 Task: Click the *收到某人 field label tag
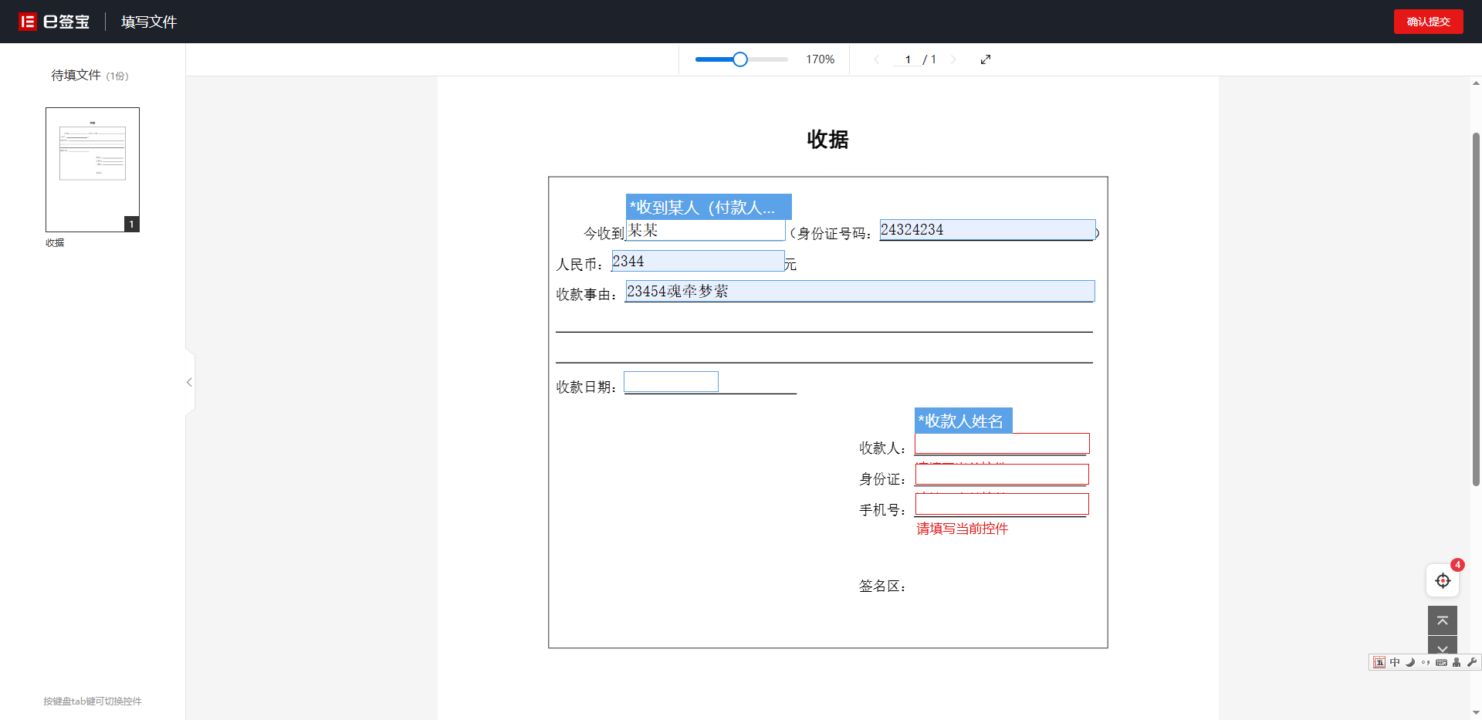click(709, 207)
